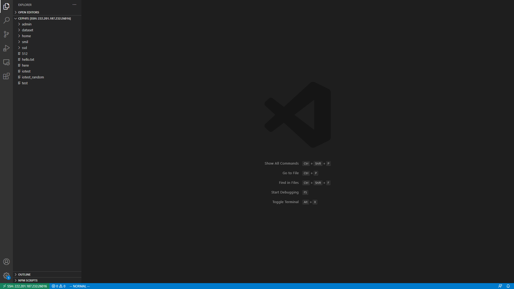Click the SSH remote host indicator
514x289 pixels.
(25, 286)
